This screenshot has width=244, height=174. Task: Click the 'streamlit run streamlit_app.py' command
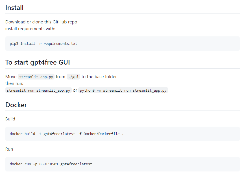pyautogui.click(x=38, y=90)
